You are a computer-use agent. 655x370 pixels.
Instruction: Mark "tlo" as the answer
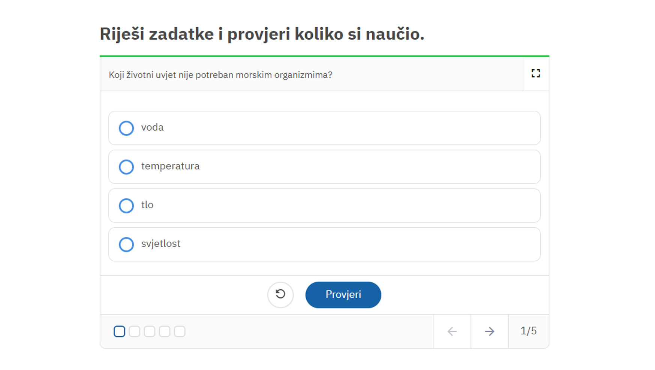click(x=126, y=206)
